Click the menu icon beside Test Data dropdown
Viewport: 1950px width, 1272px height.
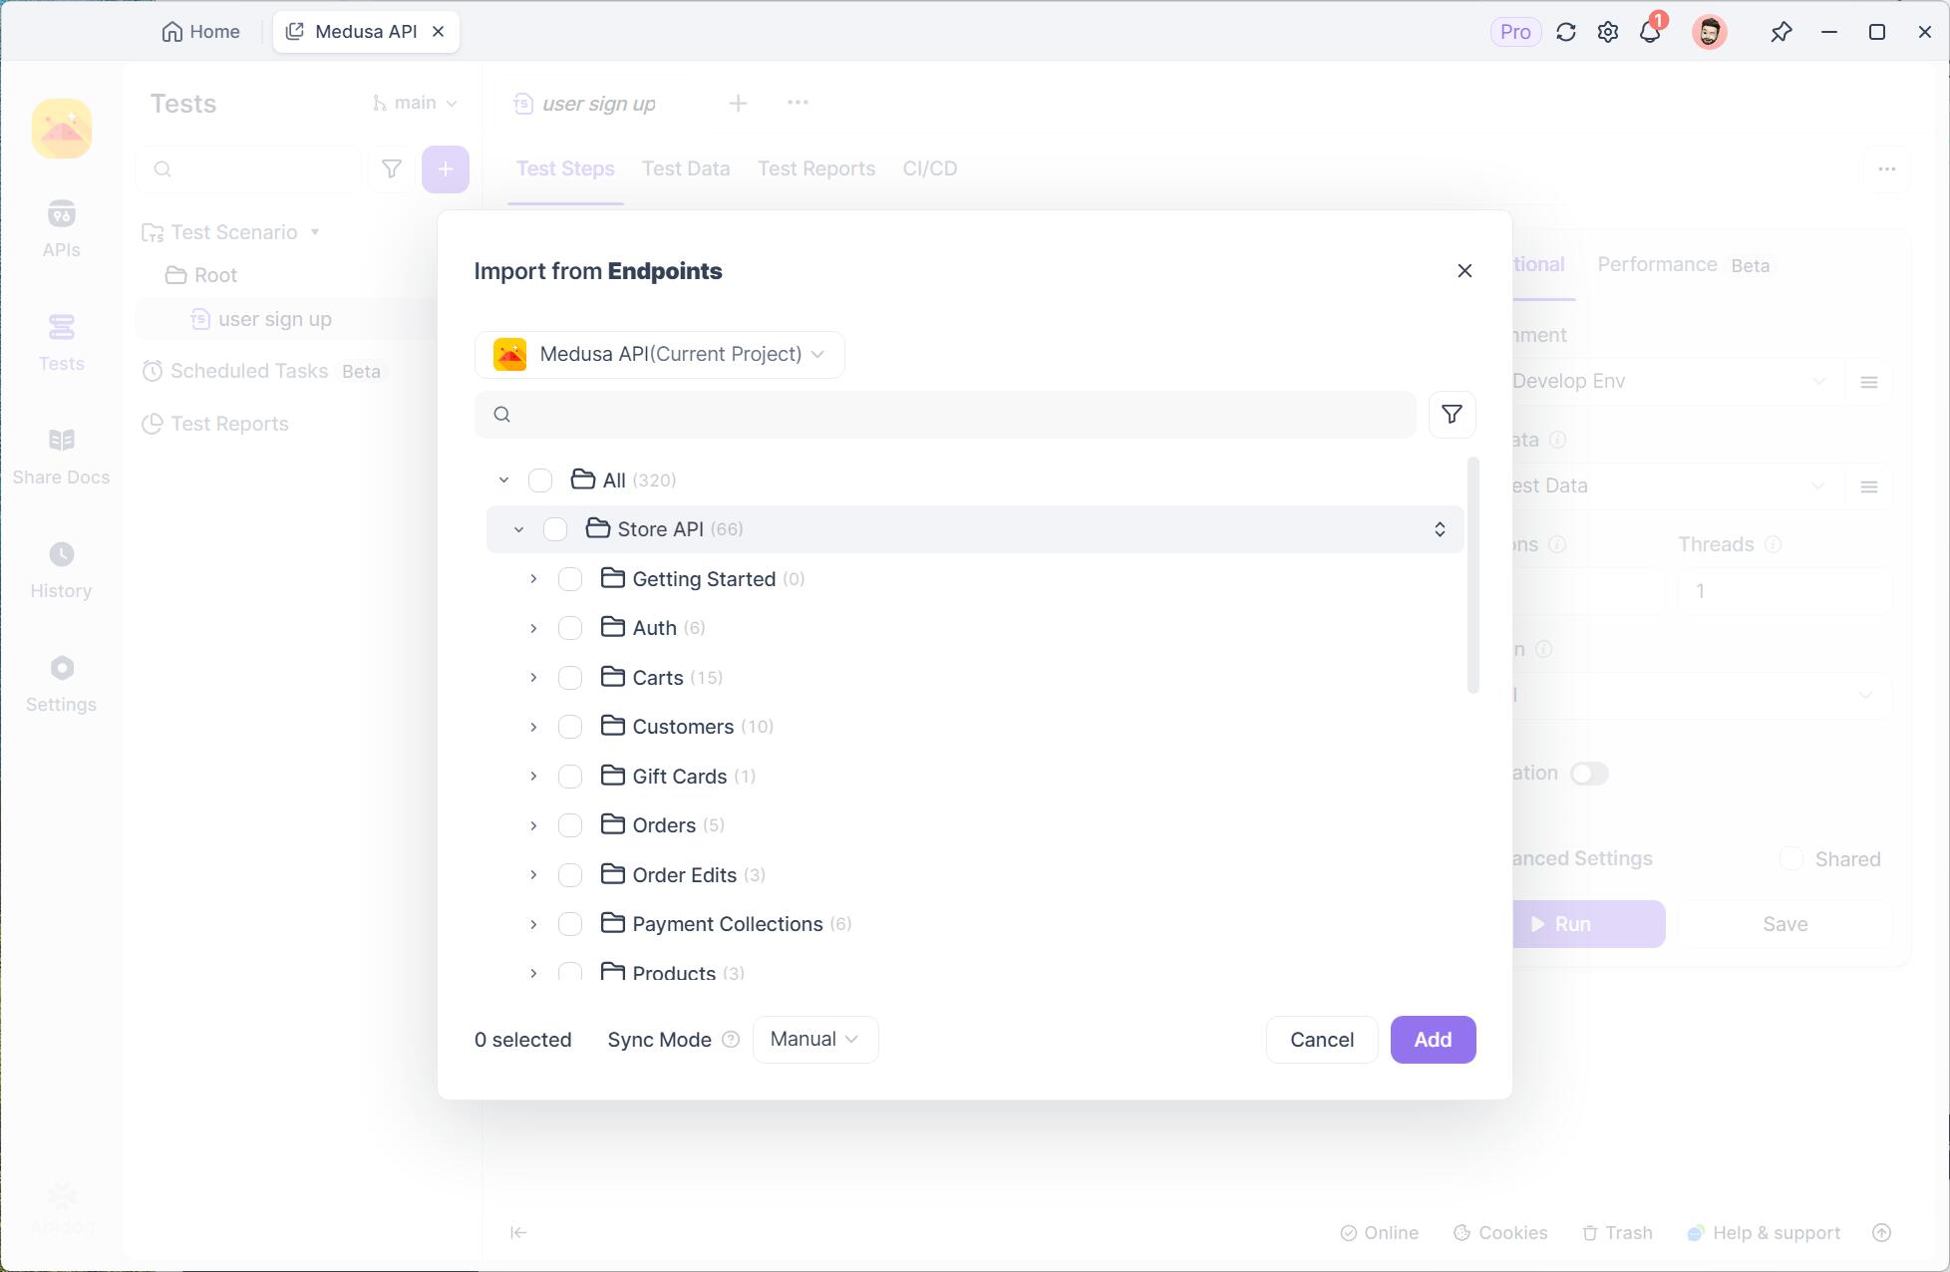click(1869, 486)
